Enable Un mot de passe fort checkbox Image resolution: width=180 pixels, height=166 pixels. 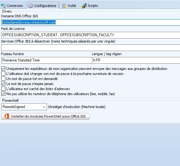[3, 79]
